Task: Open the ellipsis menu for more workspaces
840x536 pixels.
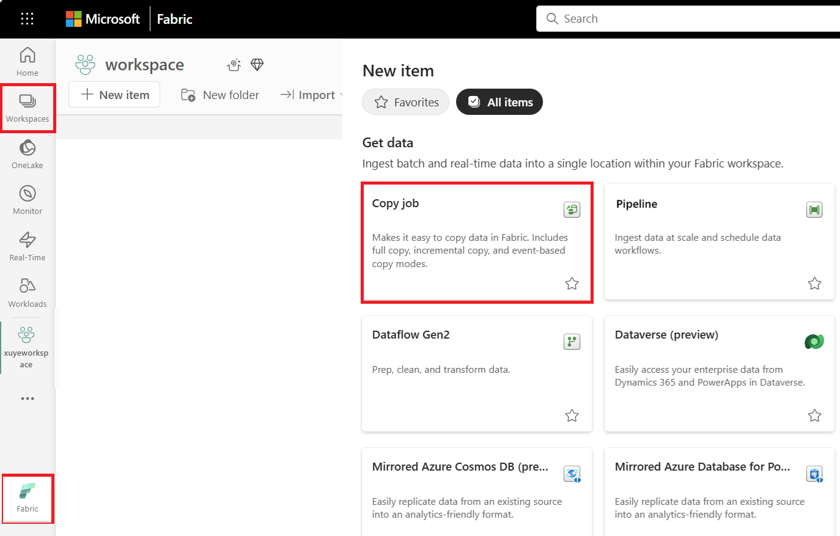Action: coord(27,398)
